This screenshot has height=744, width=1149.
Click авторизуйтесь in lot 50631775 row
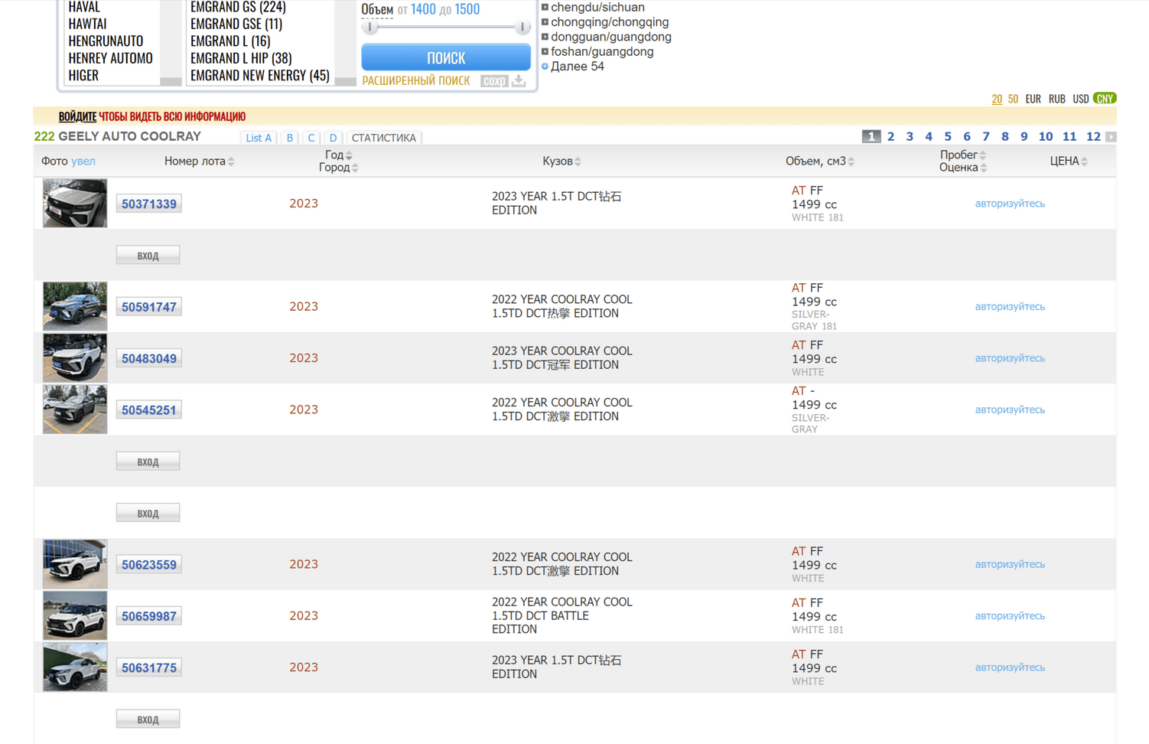pyautogui.click(x=1010, y=667)
